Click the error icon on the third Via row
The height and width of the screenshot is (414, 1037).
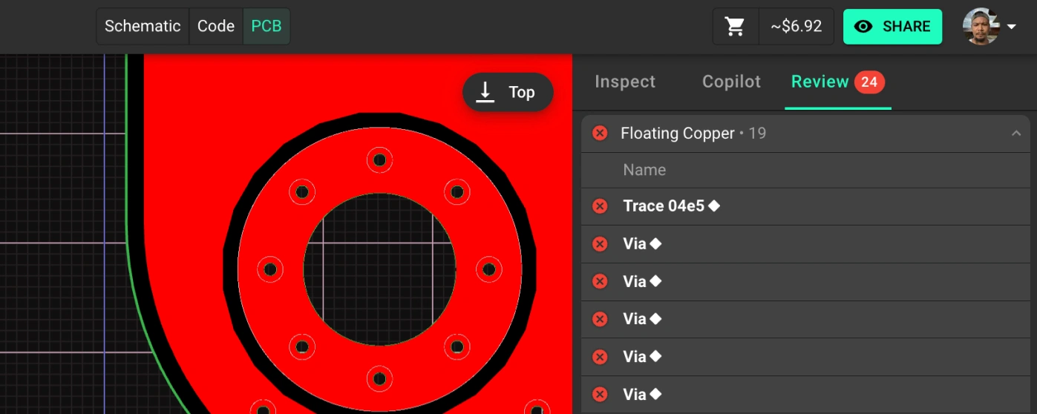[600, 319]
